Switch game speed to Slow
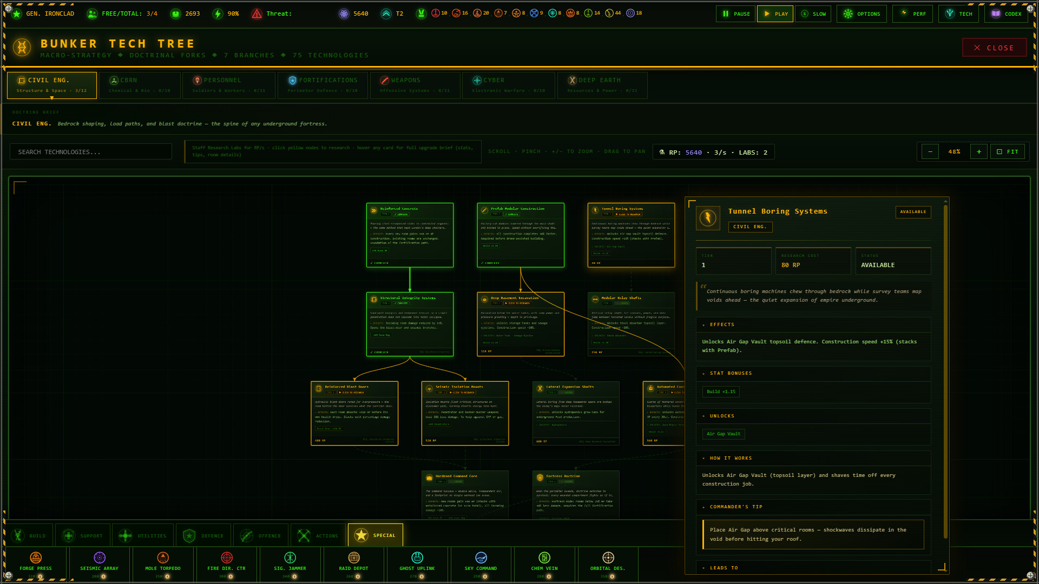This screenshot has height=584, width=1039. pyautogui.click(x=813, y=14)
